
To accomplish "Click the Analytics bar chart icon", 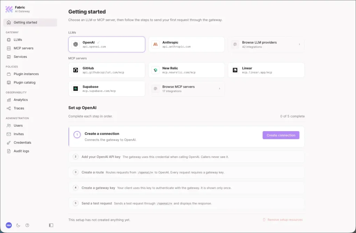I will tap(9, 100).
